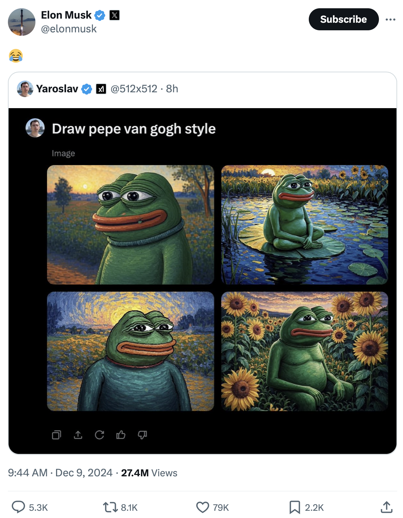The image size is (403, 518).
Task: Open the @512x512 handle link
Action: tap(134, 89)
